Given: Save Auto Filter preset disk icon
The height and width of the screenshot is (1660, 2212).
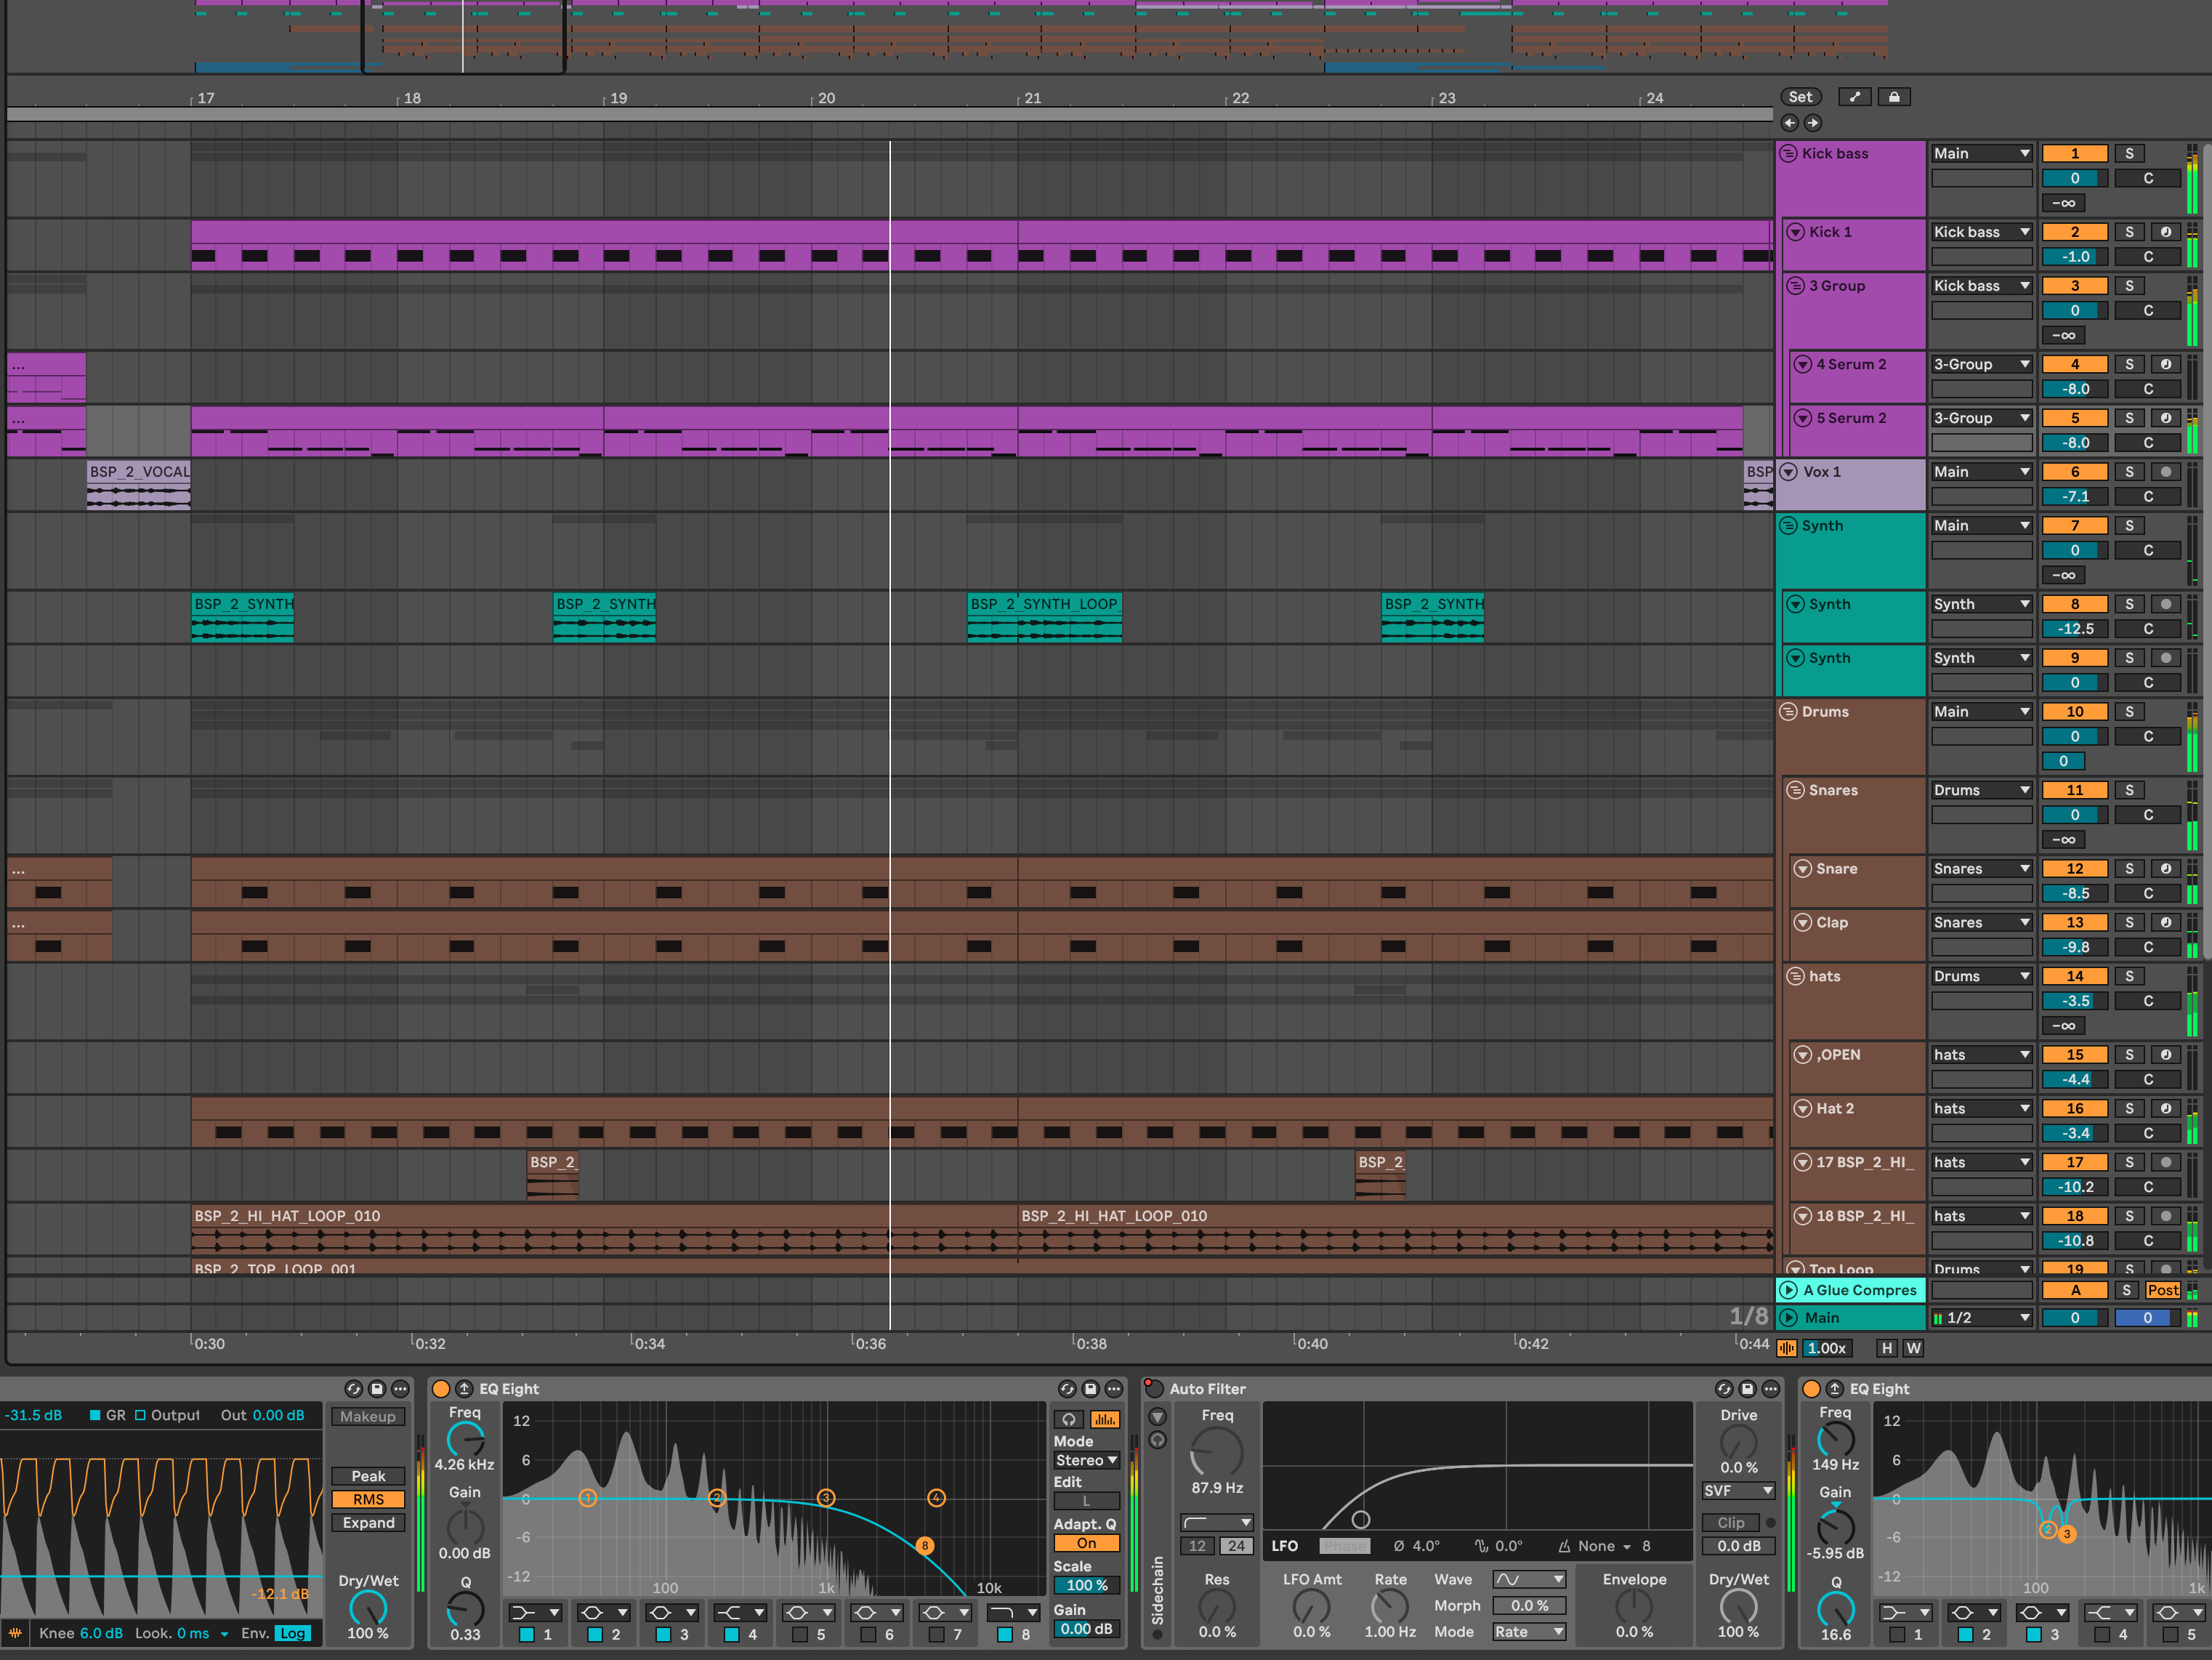Looking at the screenshot, I should (1748, 1389).
